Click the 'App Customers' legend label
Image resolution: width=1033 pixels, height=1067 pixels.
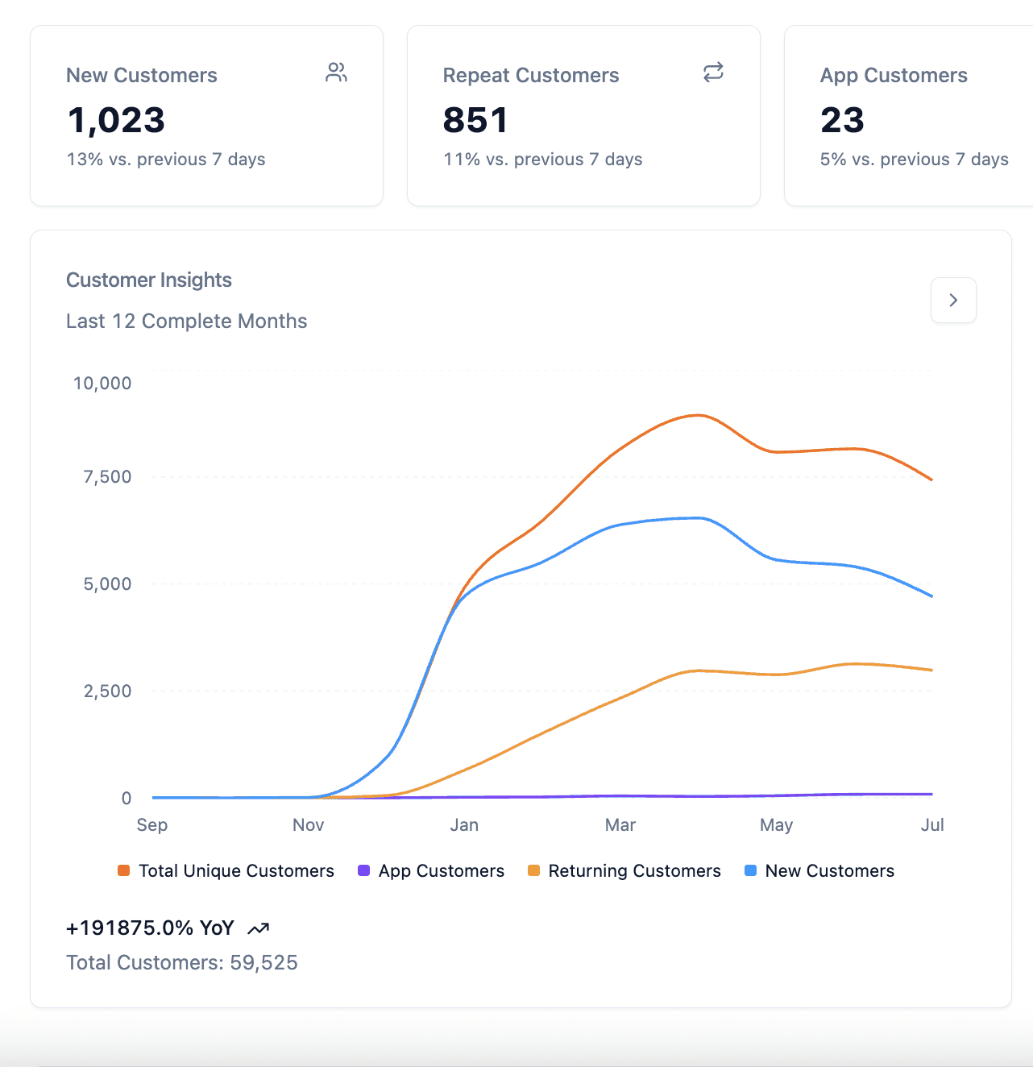pyautogui.click(x=442, y=871)
